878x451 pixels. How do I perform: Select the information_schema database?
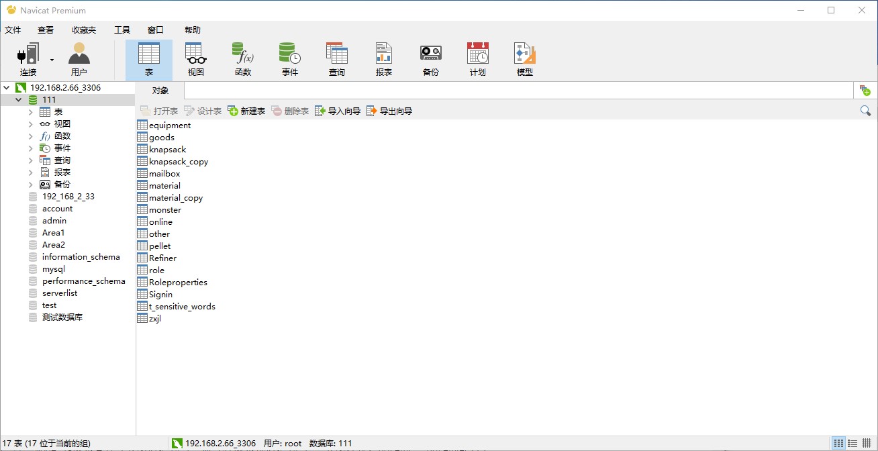[x=81, y=257]
